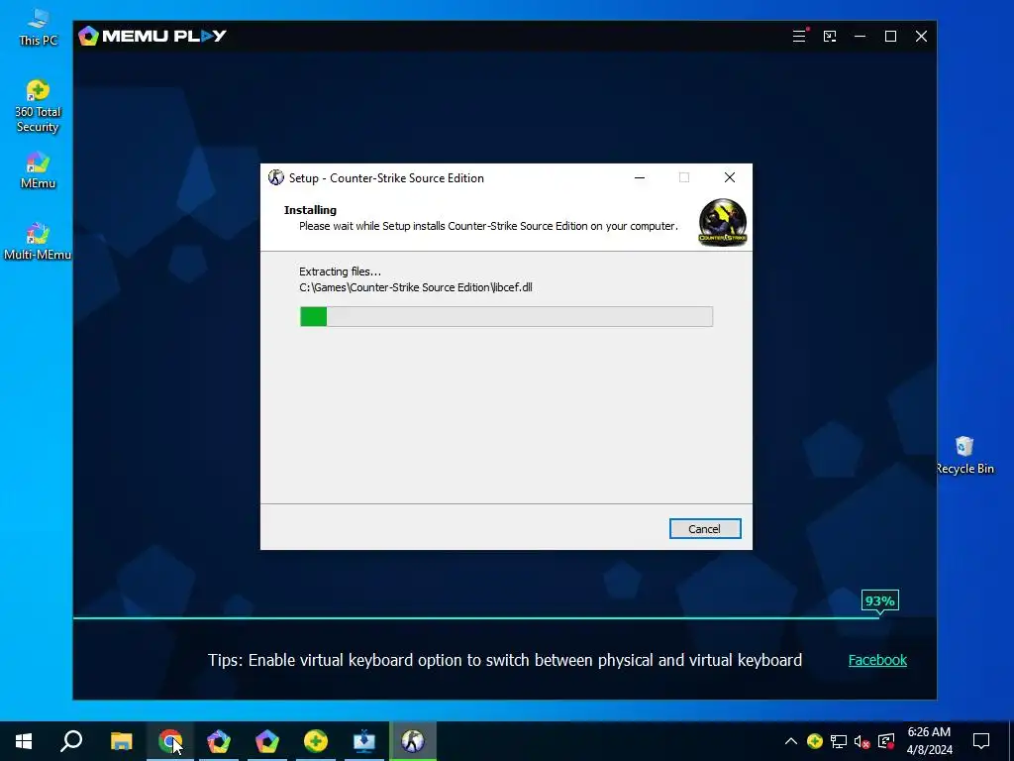Image resolution: width=1014 pixels, height=761 pixels.
Task: Select the MEmu desktop shortcut
Action: pyautogui.click(x=38, y=170)
